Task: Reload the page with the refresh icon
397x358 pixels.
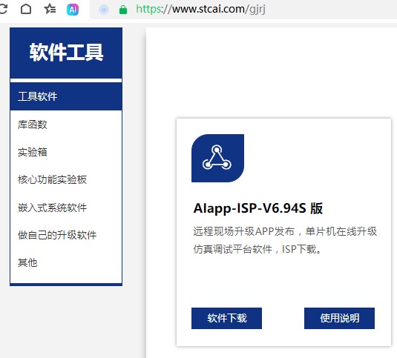Action: click(x=3, y=10)
